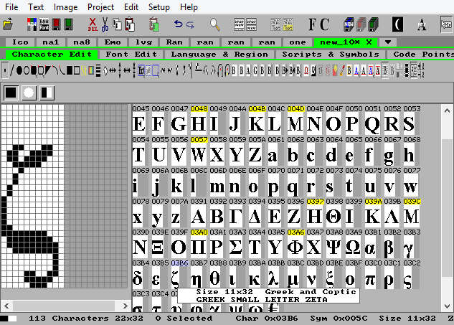Select the filled ellipse tool

point(19,70)
